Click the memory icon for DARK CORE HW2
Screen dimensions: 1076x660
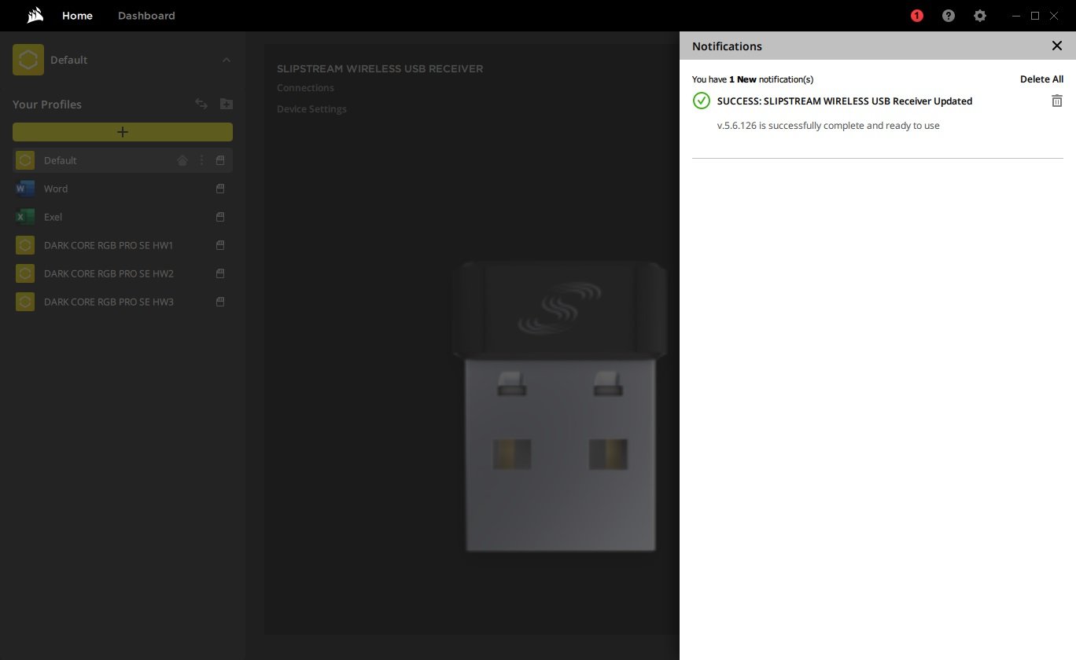pos(220,273)
